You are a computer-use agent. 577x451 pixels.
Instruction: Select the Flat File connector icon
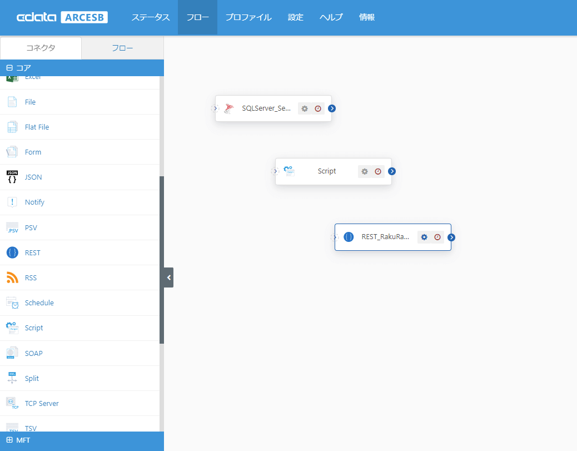tap(12, 127)
